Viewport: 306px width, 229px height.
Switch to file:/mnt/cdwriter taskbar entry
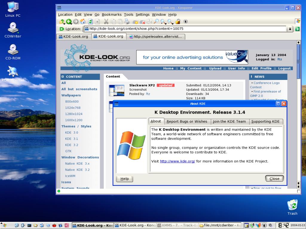point(220,225)
